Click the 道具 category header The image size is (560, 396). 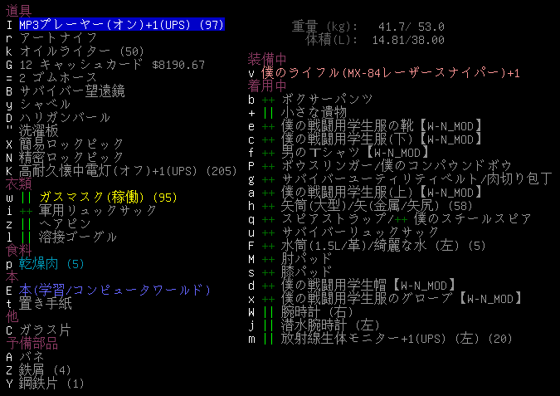pos(18,11)
